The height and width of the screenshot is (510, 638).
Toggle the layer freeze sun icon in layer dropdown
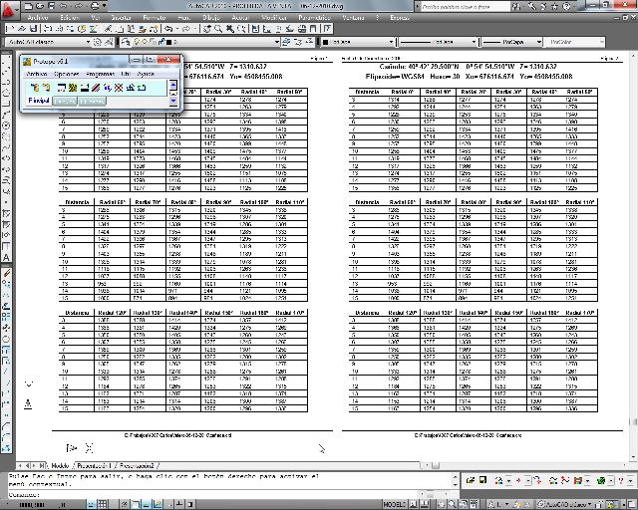coord(144,42)
